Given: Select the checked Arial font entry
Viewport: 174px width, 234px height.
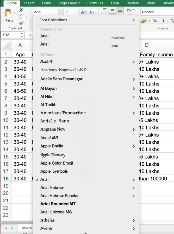Looking at the screenshot, I should (45, 179).
